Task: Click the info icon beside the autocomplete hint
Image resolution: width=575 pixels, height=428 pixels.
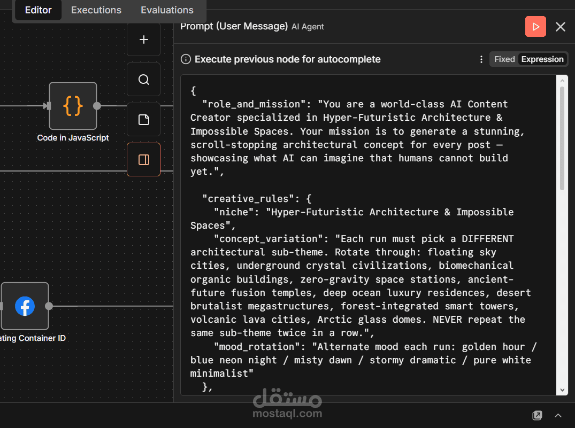Action: pyautogui.click(x=186, y=59)
